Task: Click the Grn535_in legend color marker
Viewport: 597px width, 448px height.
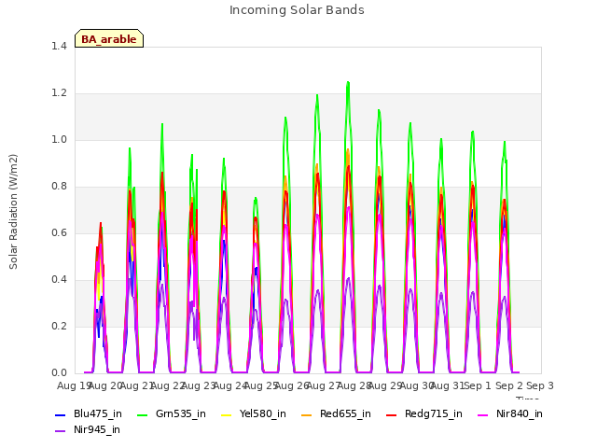Action: pyautogui.click(x=142, y=414)
